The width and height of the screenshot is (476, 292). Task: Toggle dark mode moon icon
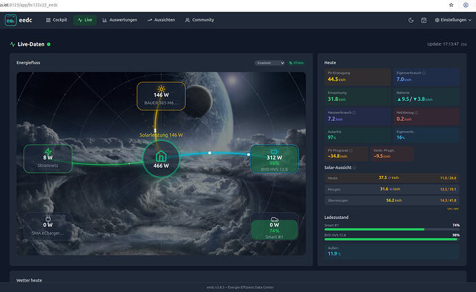click(x=410, y=20)
